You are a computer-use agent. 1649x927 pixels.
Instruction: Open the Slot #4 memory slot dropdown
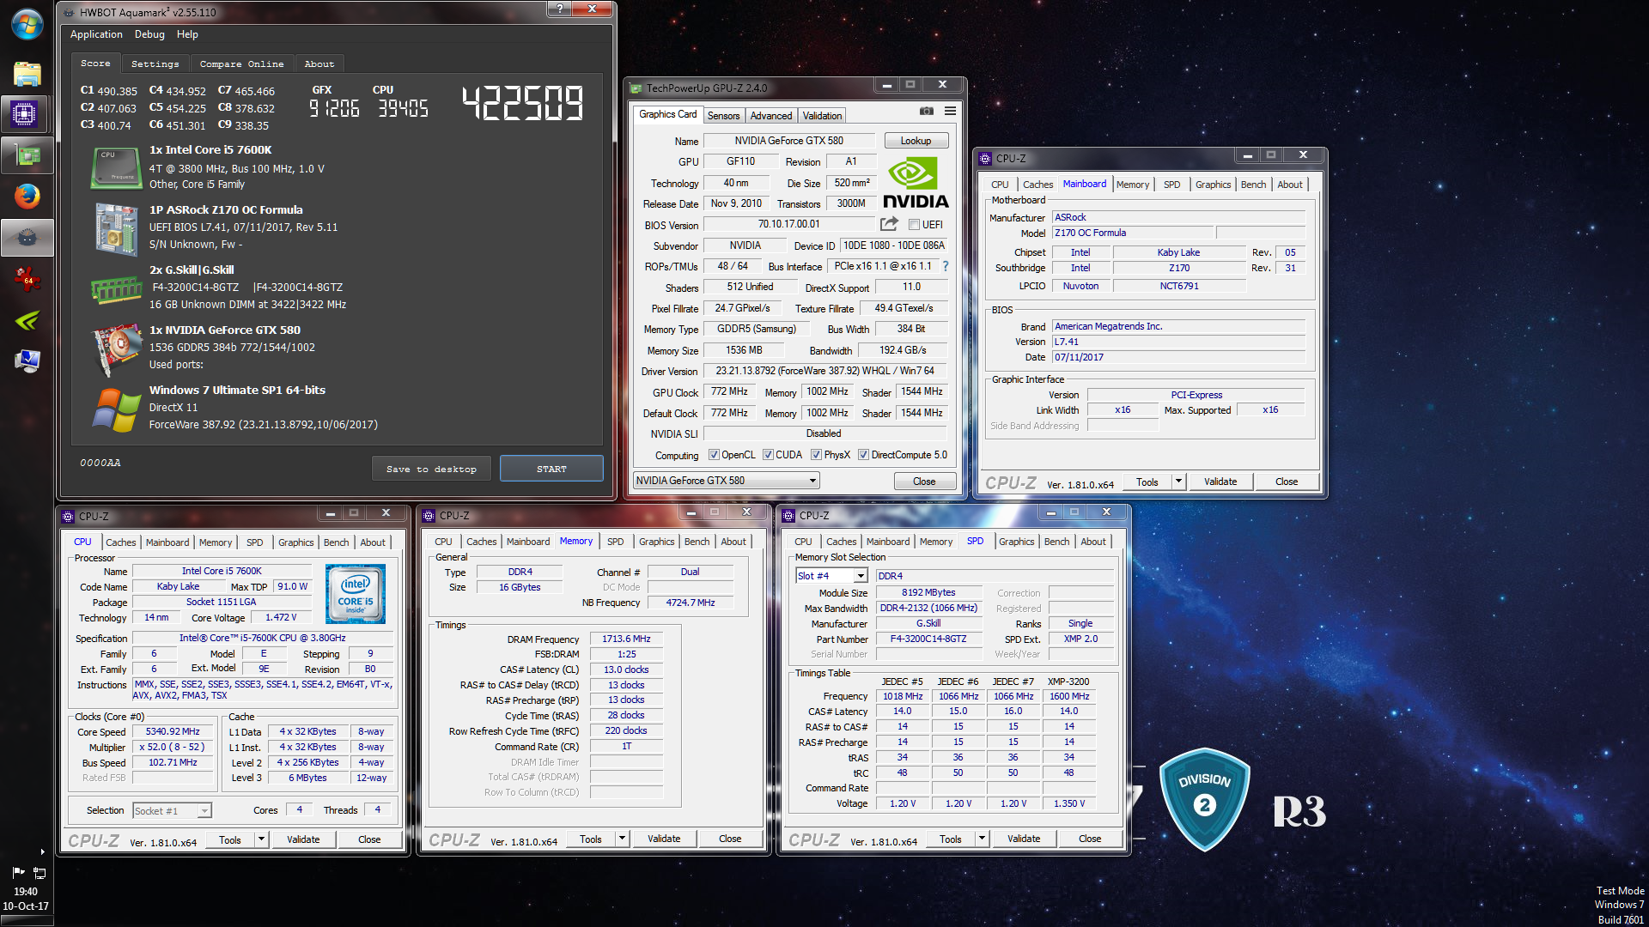(831, 576)
